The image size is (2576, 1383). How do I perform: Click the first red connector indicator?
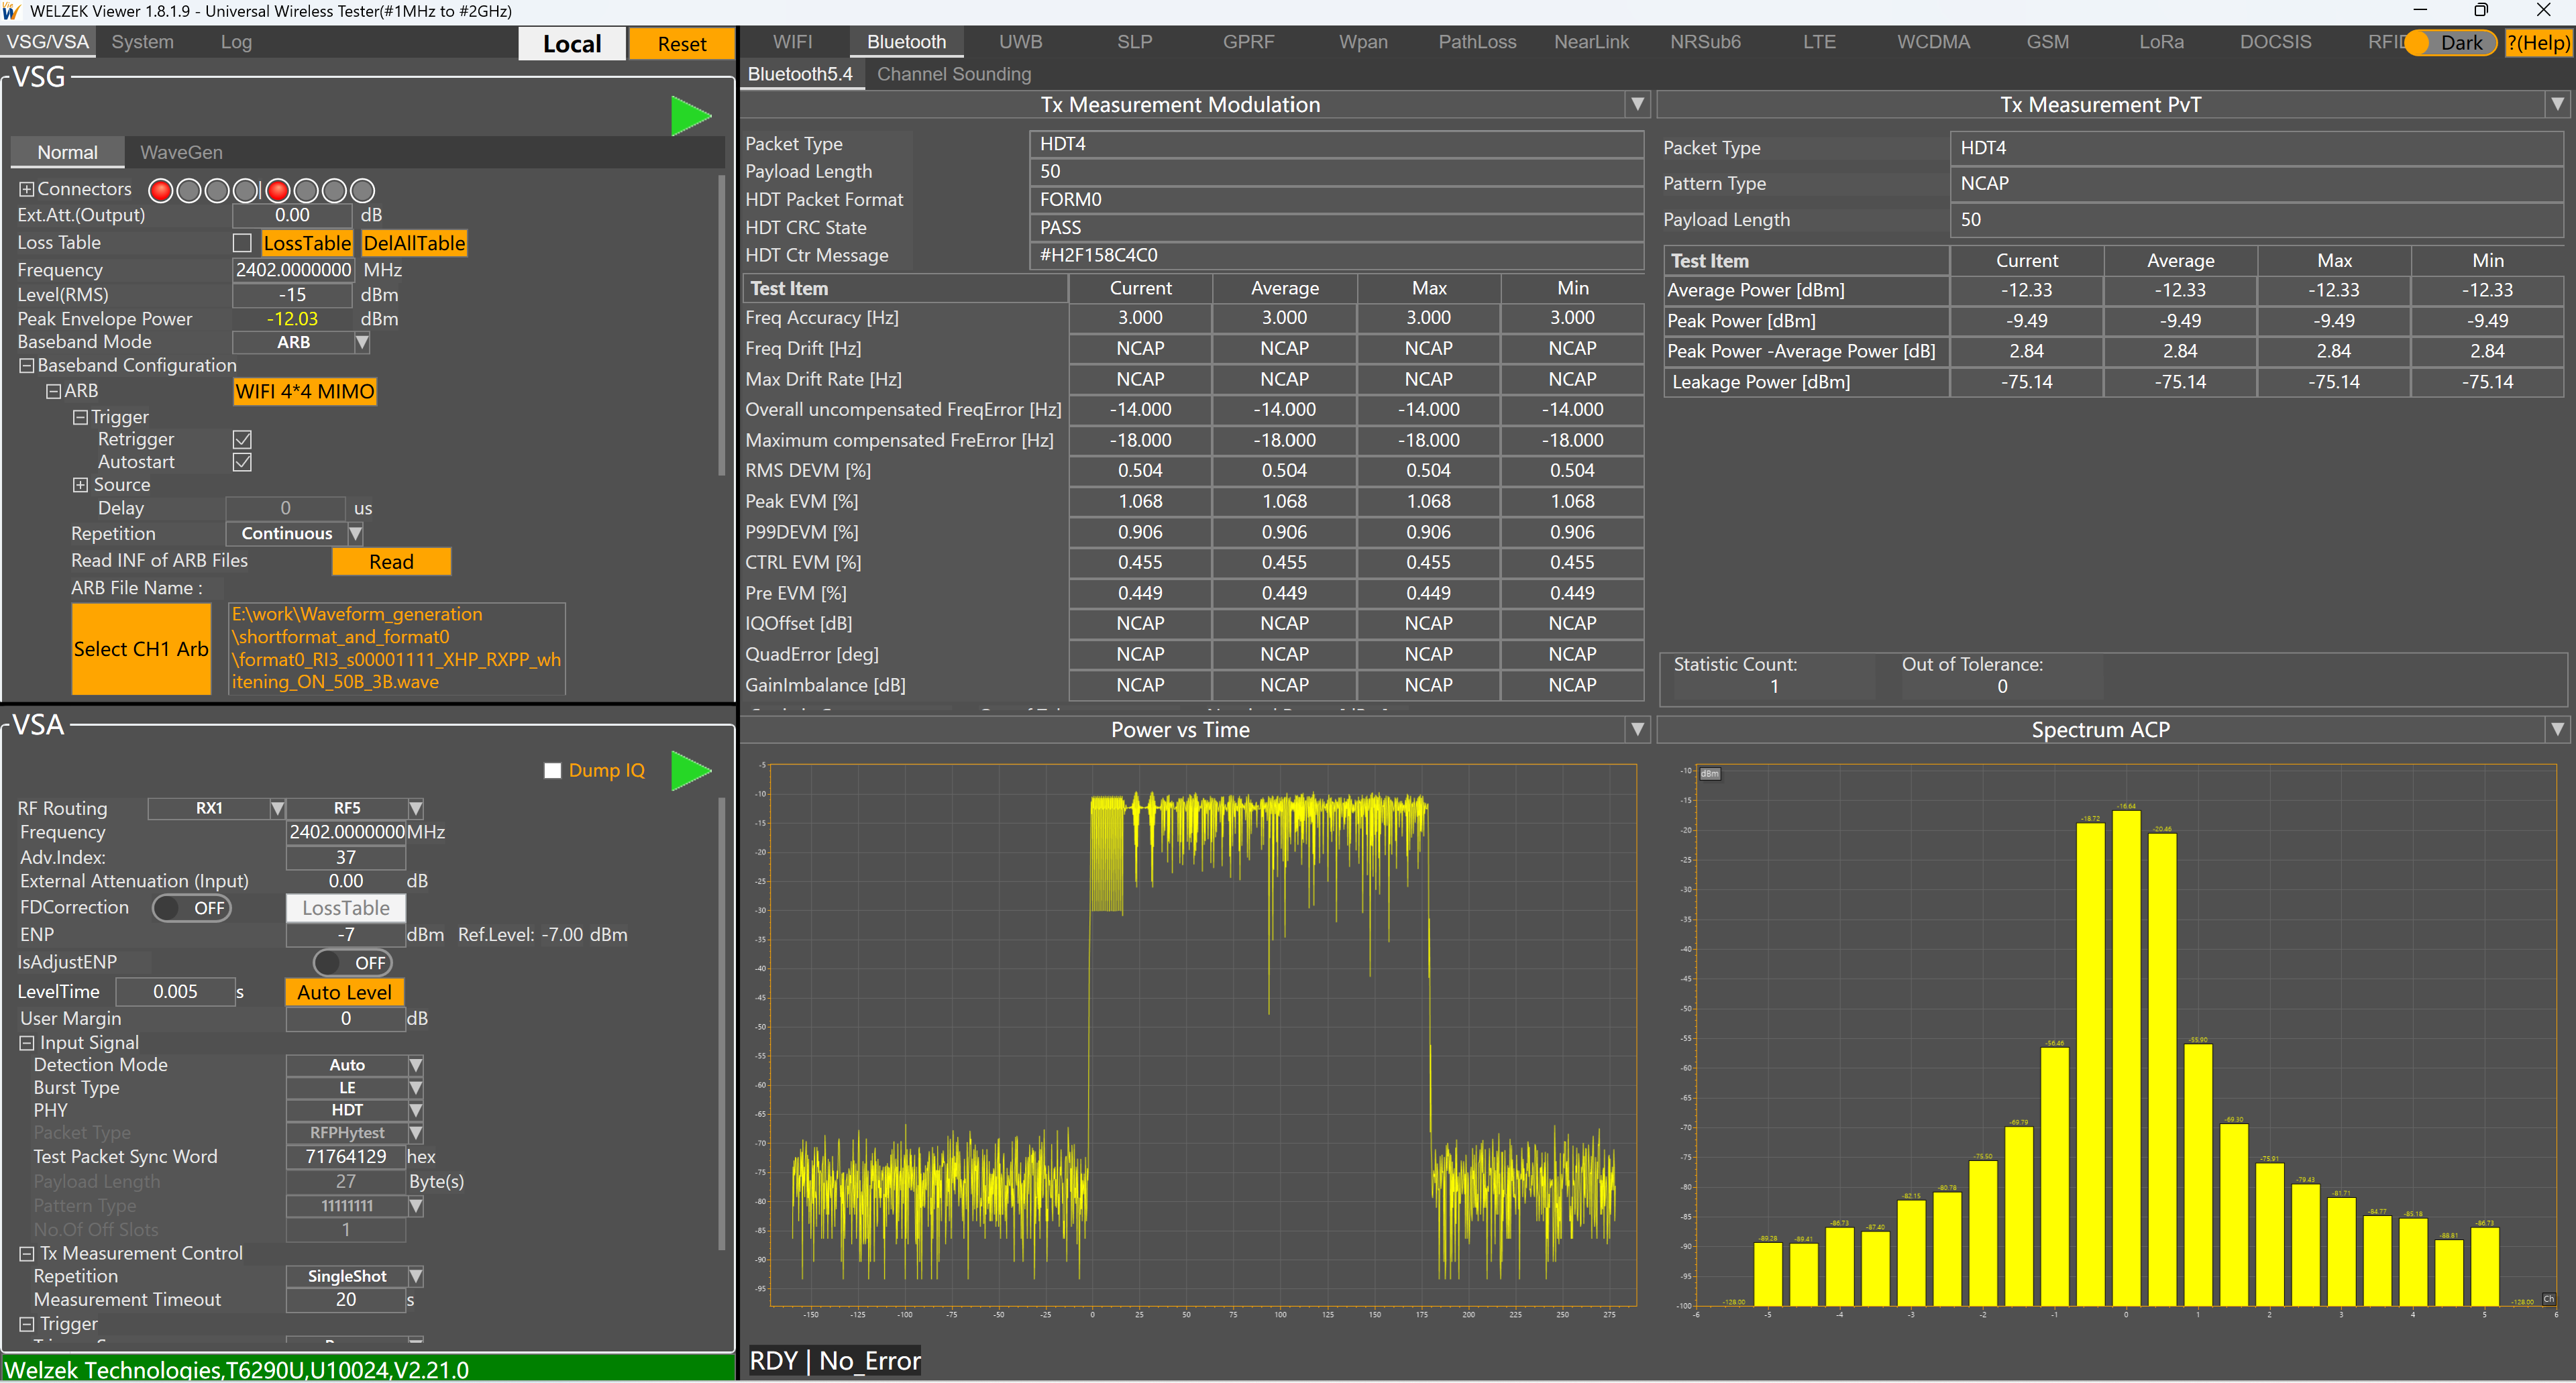click(x=160, y=190)
